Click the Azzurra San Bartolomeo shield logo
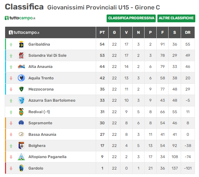Viewport: 199px width, 177px height. coord(21,100)
